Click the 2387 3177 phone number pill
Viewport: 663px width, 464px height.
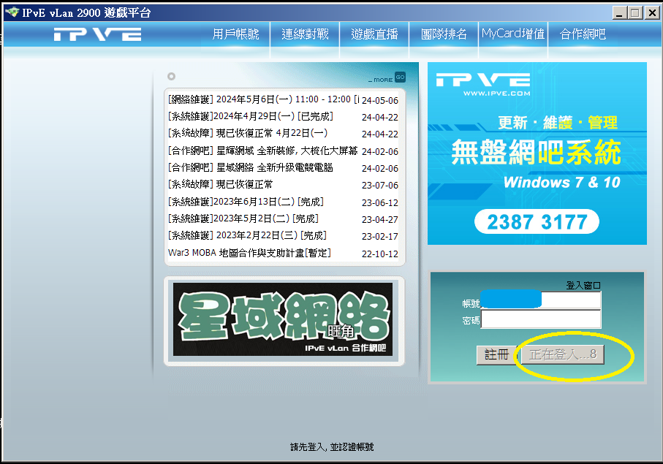[537, 222]
